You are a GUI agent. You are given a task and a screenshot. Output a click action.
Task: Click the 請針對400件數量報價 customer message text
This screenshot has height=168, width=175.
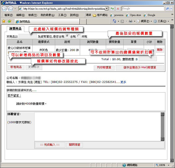[31, 104]
